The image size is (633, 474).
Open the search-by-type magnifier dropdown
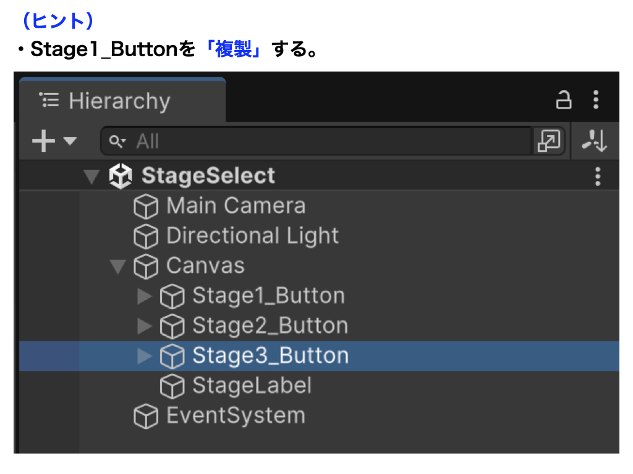coord(117,142)
